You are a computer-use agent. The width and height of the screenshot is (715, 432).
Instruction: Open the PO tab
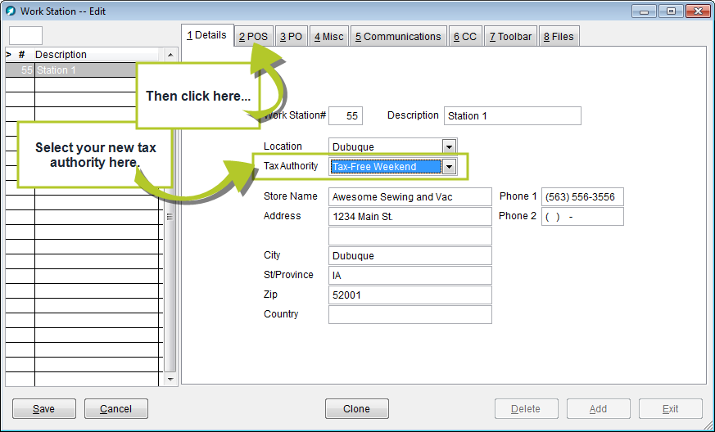291,37
